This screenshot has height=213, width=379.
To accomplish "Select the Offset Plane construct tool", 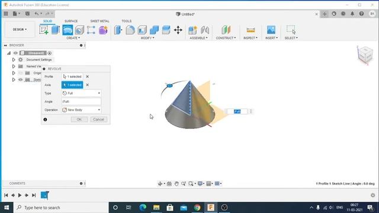I will click(226, 30).
